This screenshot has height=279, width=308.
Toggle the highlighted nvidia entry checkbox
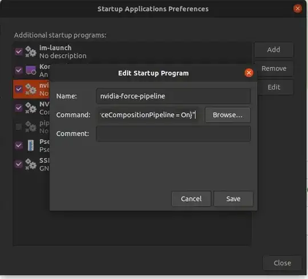click(x=19, y=89)
